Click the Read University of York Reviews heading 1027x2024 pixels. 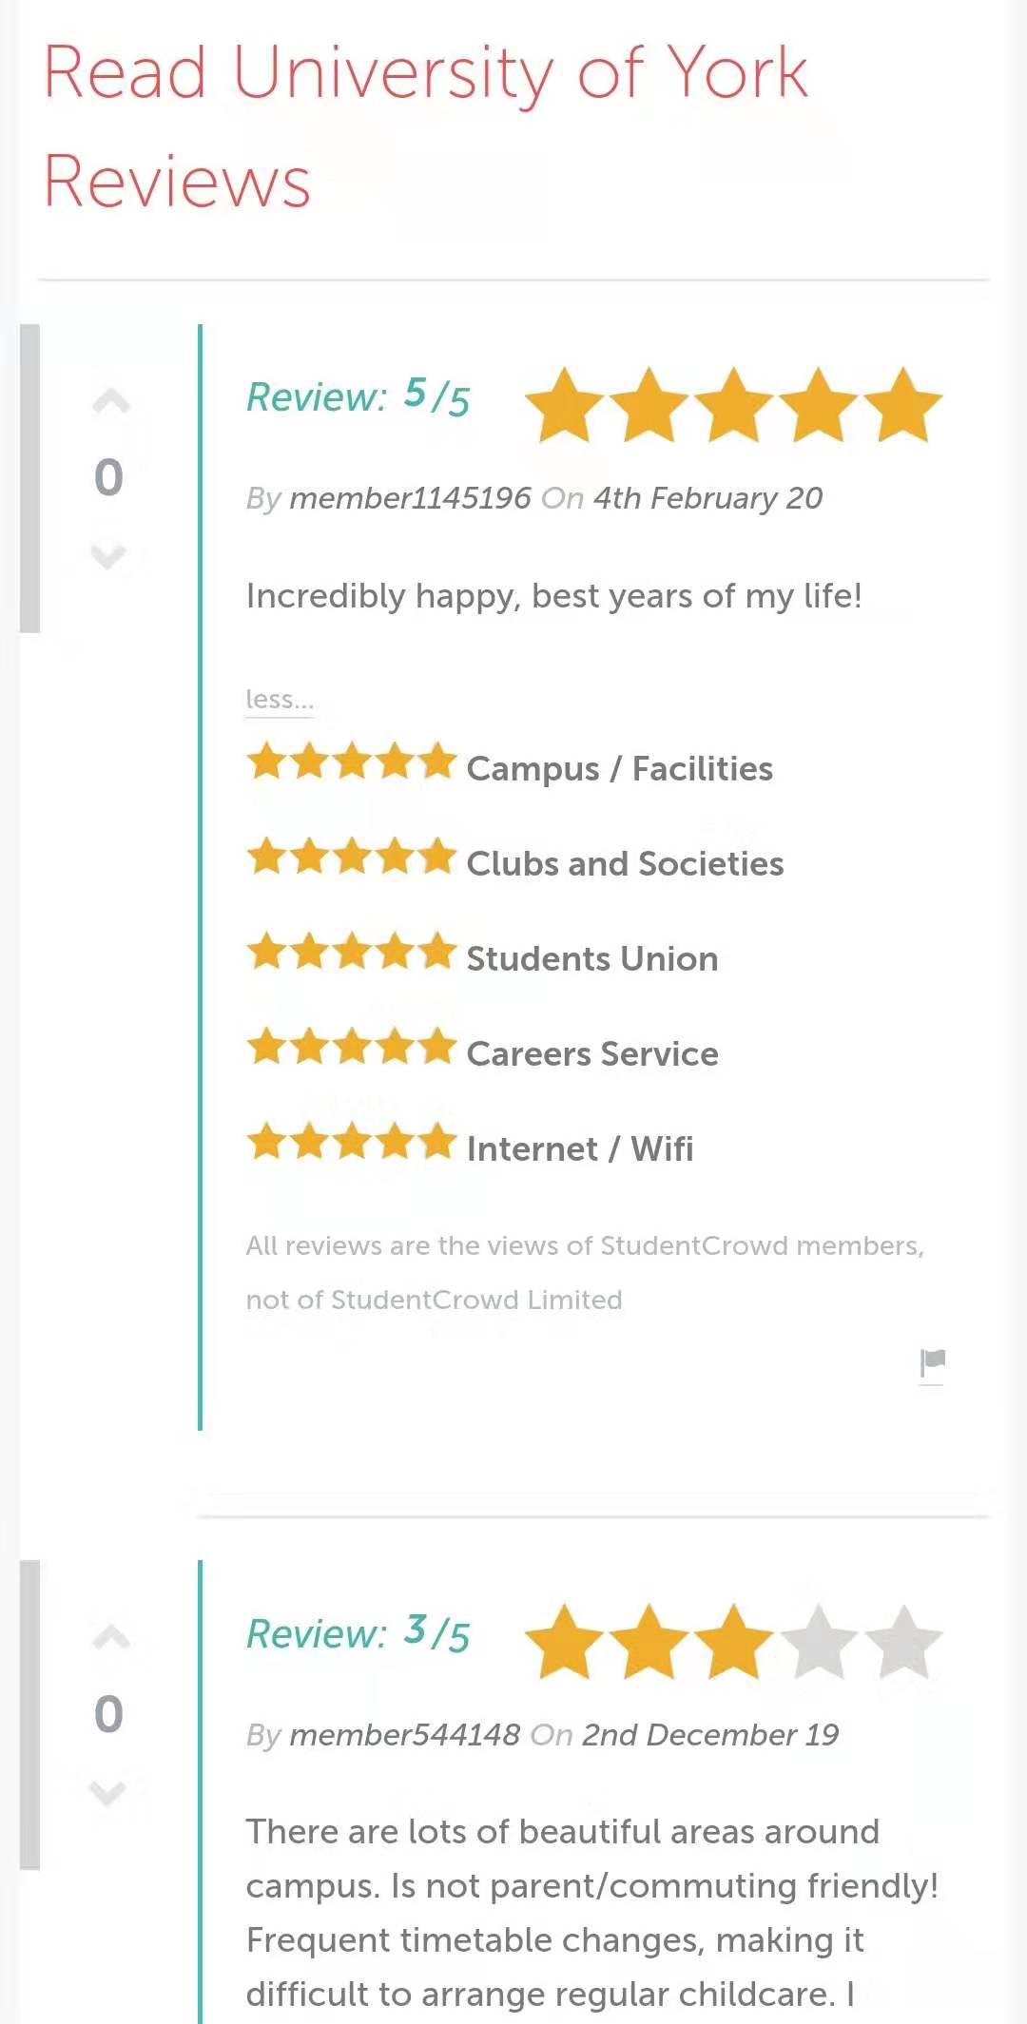425,126
